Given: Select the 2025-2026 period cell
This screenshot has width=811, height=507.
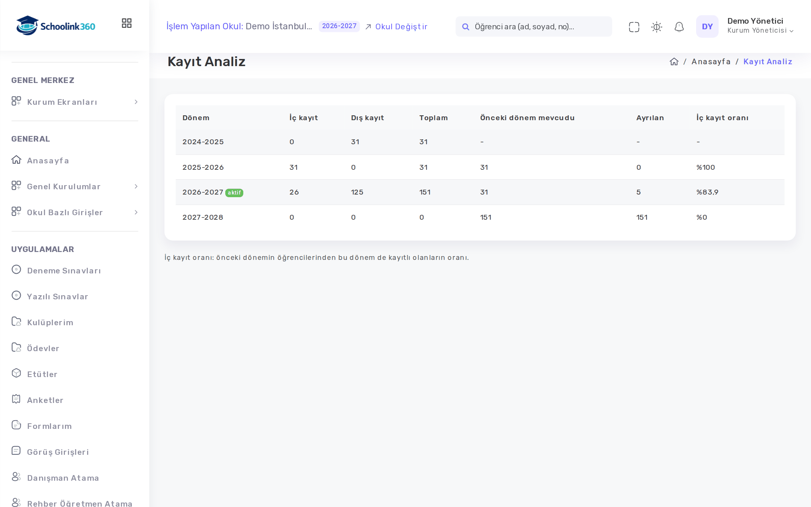Looking at the screenshot, I should [203, 167].
